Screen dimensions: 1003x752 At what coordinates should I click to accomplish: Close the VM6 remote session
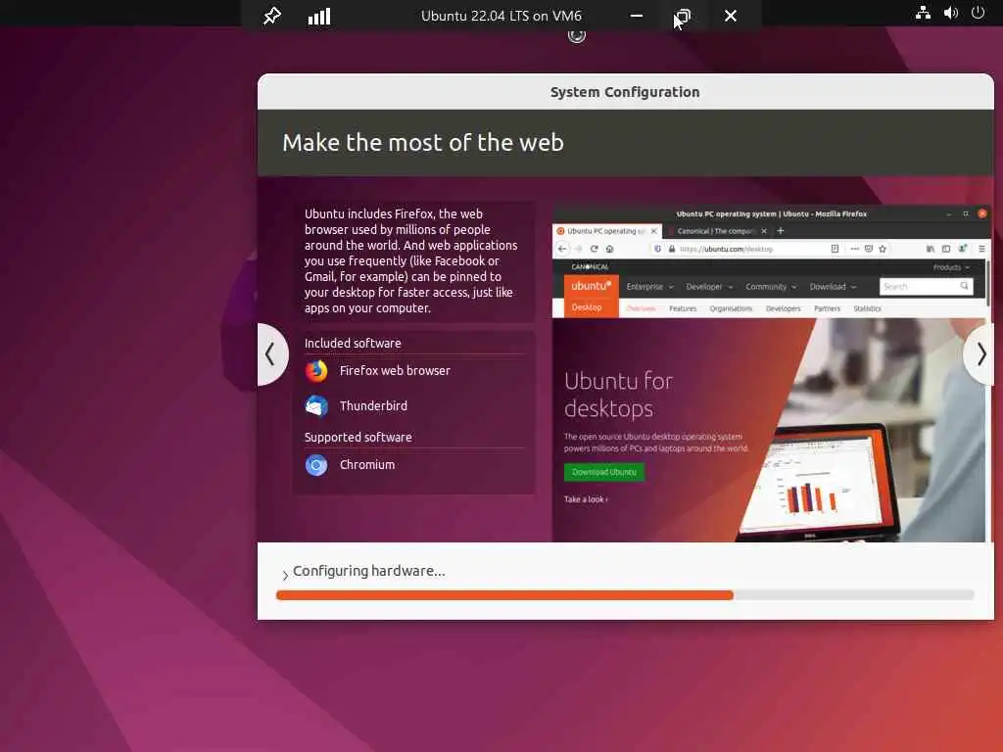pyautogui.click(x=730, y=16)
